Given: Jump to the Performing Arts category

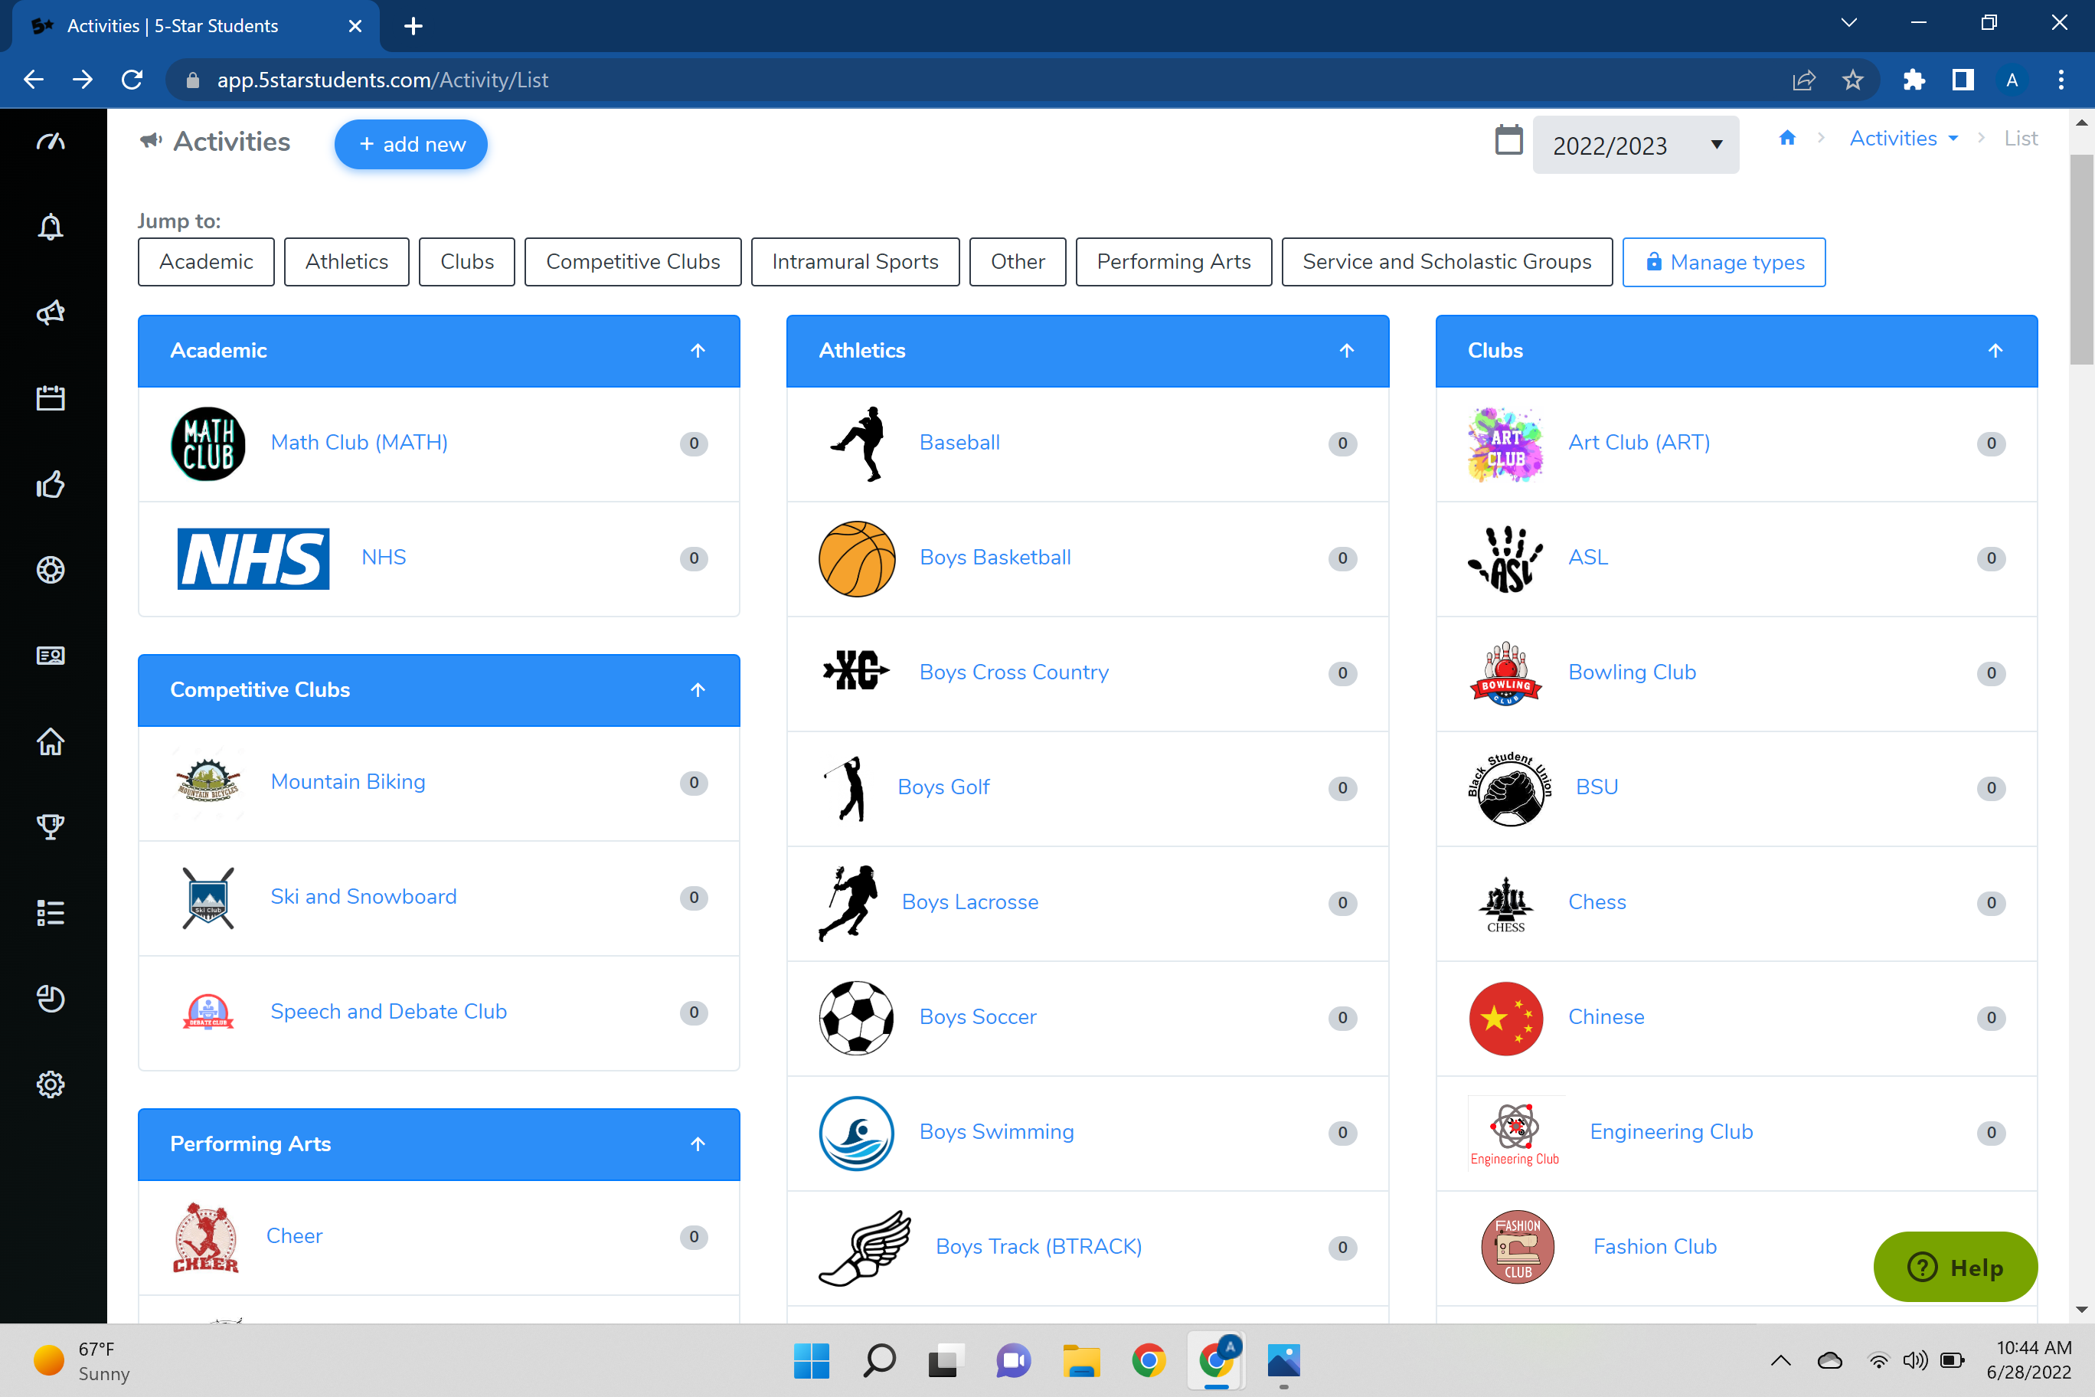Looking at the screenshot, I should click(x=1173, y=261).
